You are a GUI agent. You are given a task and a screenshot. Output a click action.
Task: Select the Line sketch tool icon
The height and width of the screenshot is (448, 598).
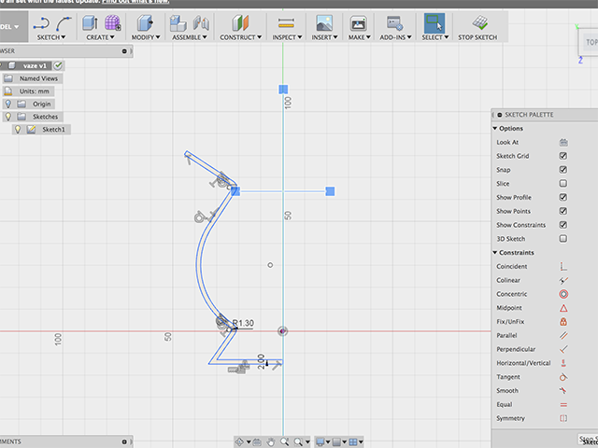pos(41,23)
